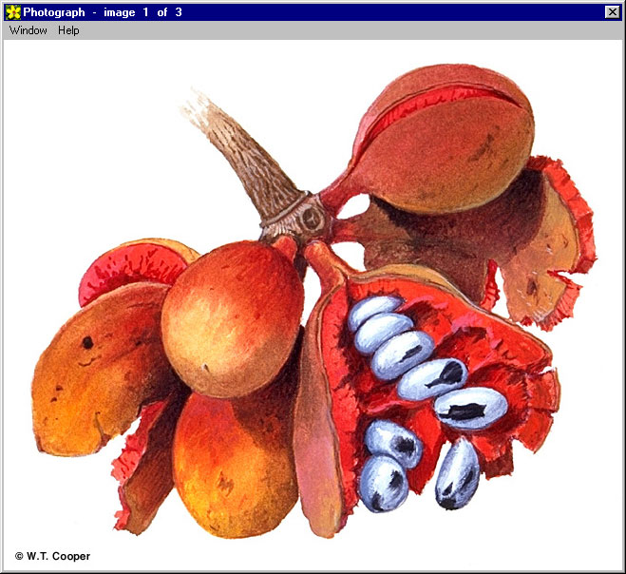Click the red husk edge behind left pod
Viewport: 626px width, 574px height.
click(104, 271)
